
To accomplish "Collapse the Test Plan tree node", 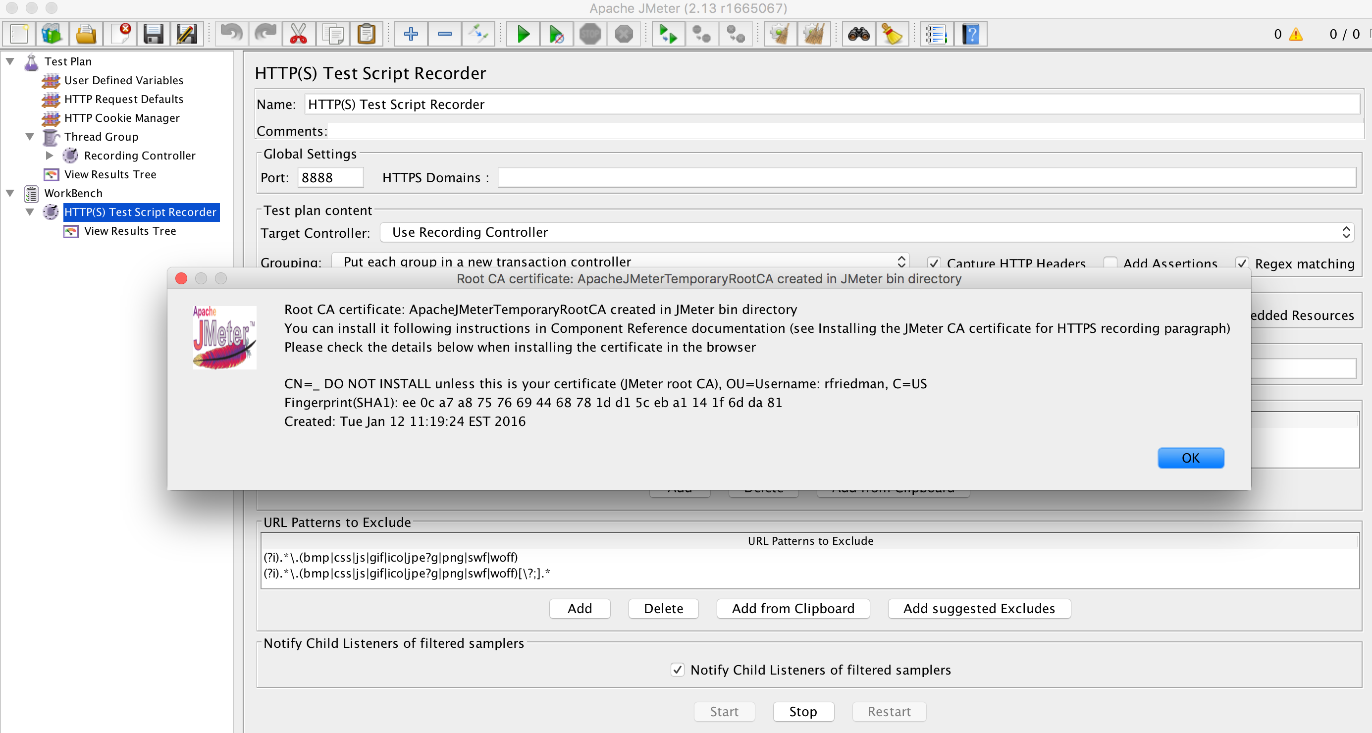I will 10,61.
